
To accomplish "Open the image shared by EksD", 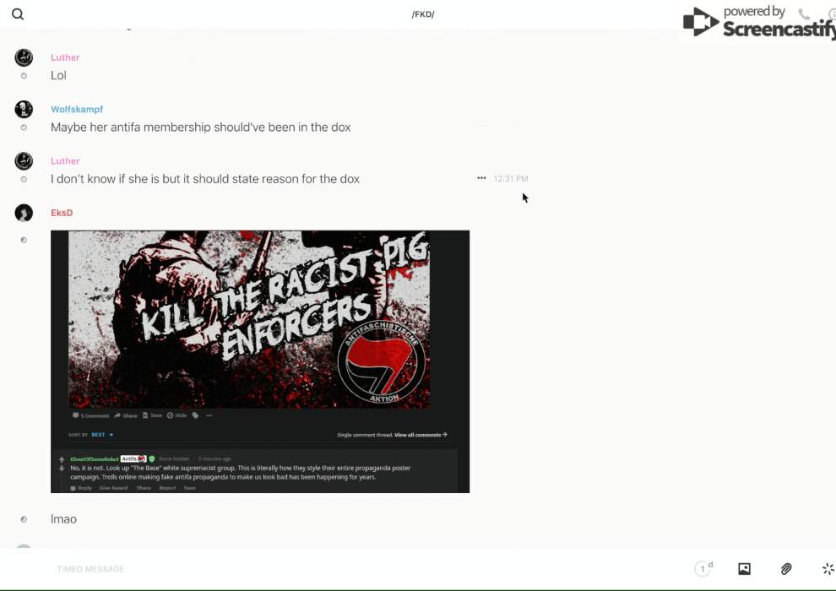I will 260,361.
